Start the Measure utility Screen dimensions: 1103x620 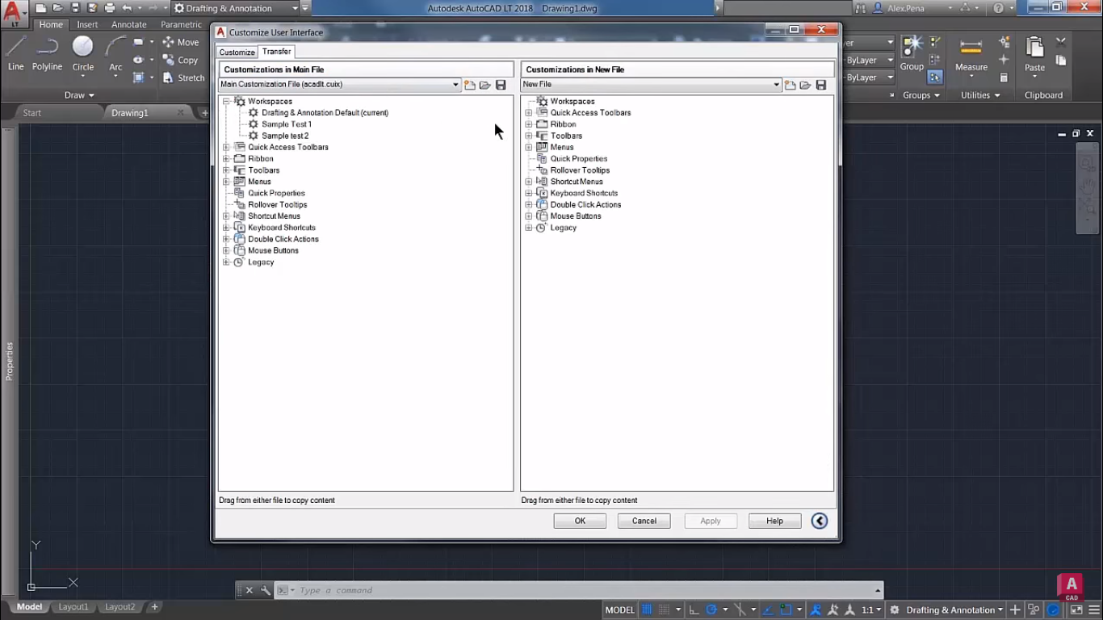tap(971, 53)
